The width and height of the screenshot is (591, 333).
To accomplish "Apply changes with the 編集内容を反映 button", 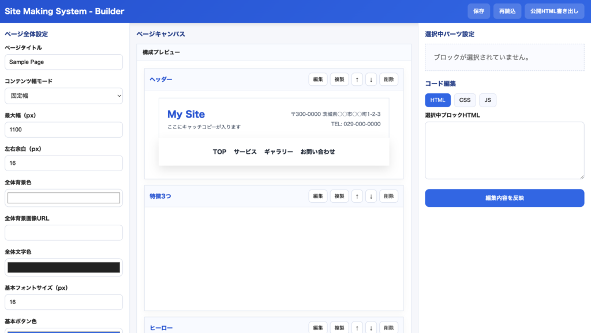I will [x=504, y=198].
